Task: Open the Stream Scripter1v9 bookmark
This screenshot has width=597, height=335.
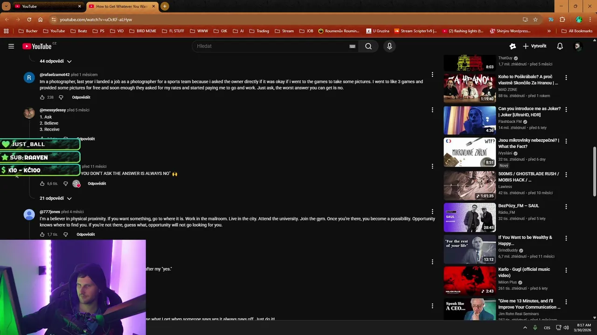Action: click(x=416, y=31)
